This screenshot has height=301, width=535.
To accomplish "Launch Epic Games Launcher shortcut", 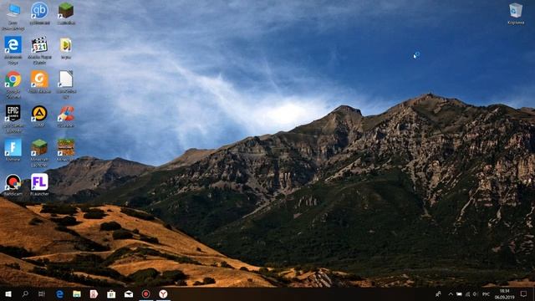I will point(13,119).
